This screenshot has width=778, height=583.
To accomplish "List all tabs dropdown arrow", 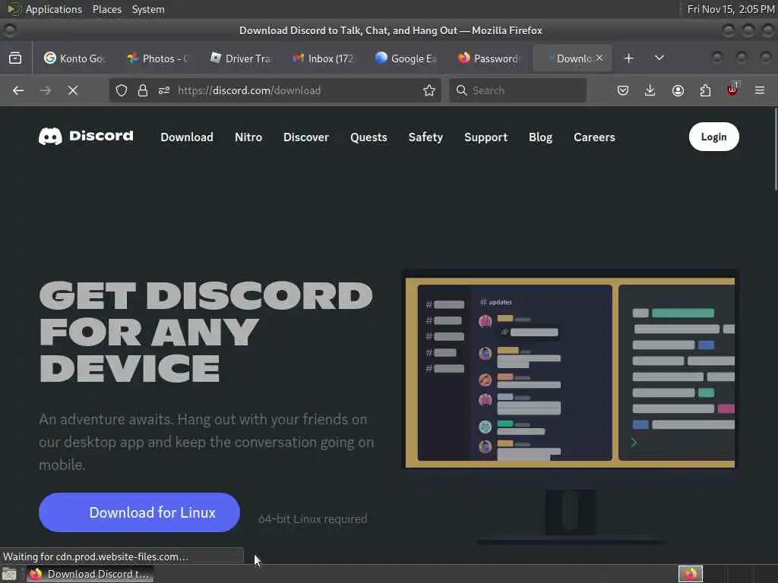I will click(x=659, y=58).
